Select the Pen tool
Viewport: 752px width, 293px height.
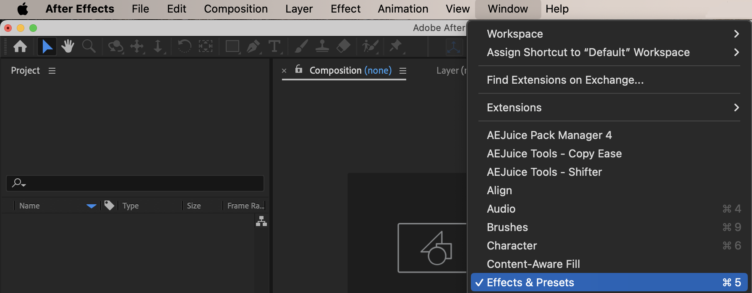[x=253, y=46]
